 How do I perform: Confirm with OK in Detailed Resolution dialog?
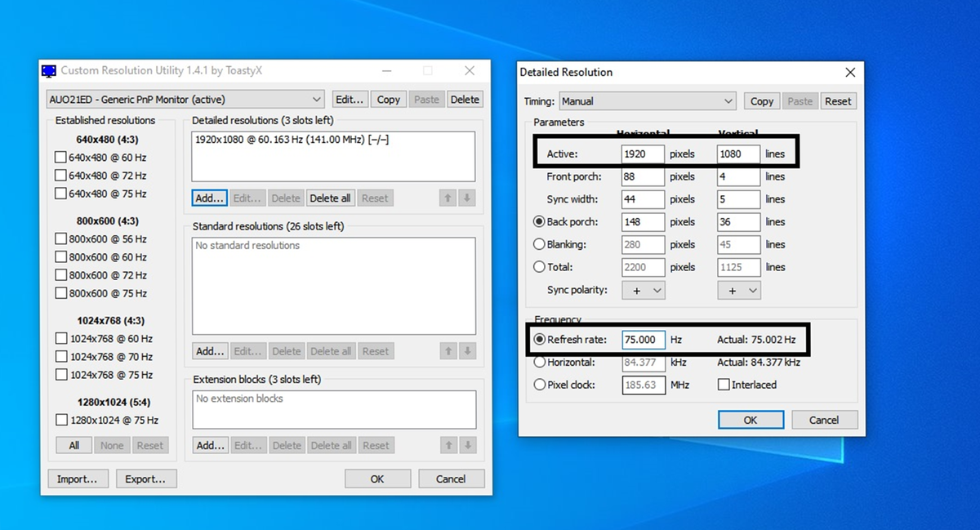point(751,420)
